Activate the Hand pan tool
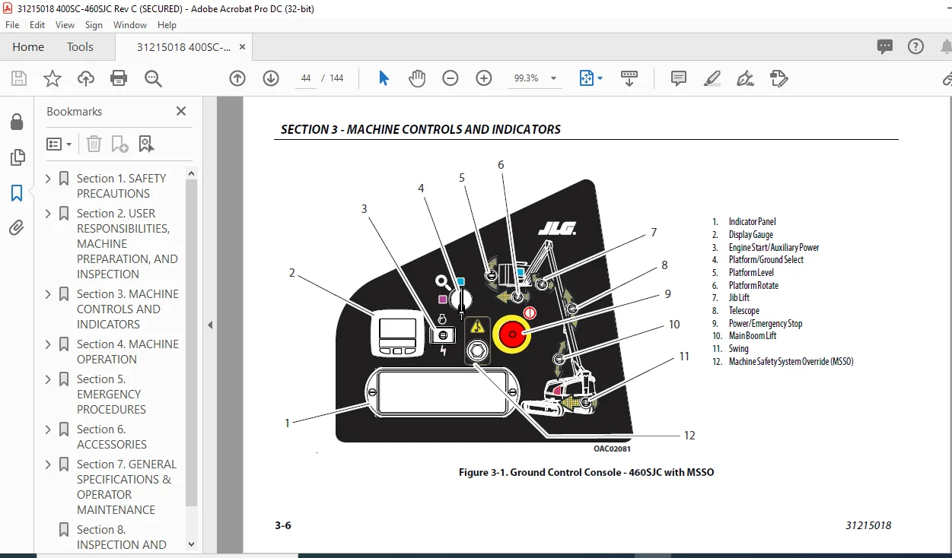The height and width of the screenshot is (558, 952). (417, 78)
